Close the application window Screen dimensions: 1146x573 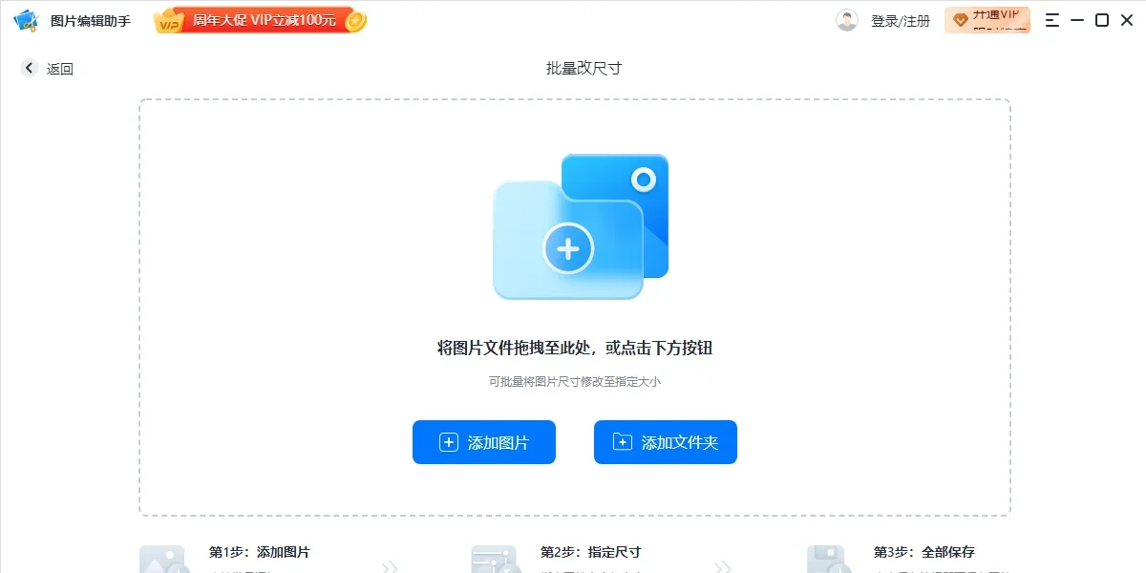coord(1127,20)
